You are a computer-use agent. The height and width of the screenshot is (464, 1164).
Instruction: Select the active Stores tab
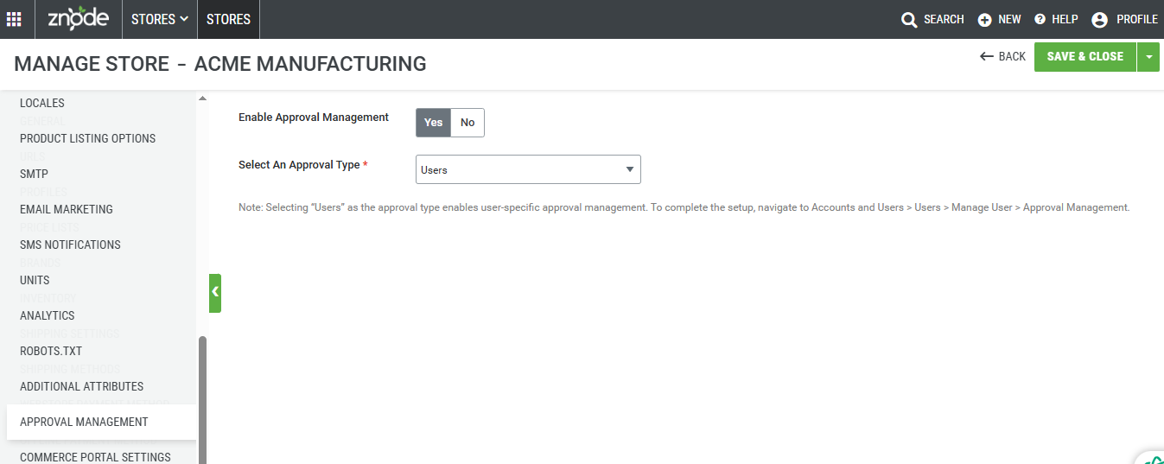click(x=228, y=19)
